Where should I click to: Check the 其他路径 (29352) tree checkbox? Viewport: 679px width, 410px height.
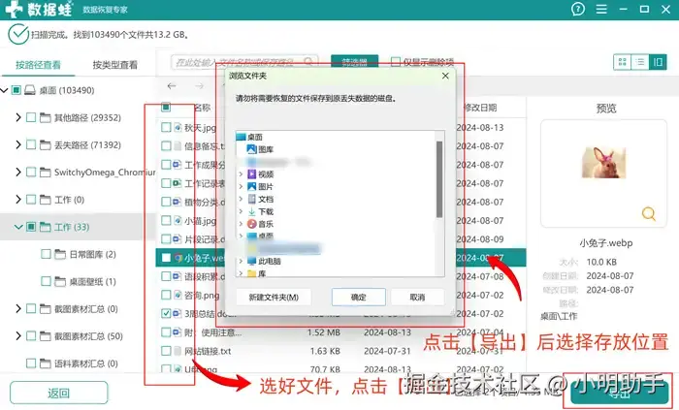coord(31,117)
